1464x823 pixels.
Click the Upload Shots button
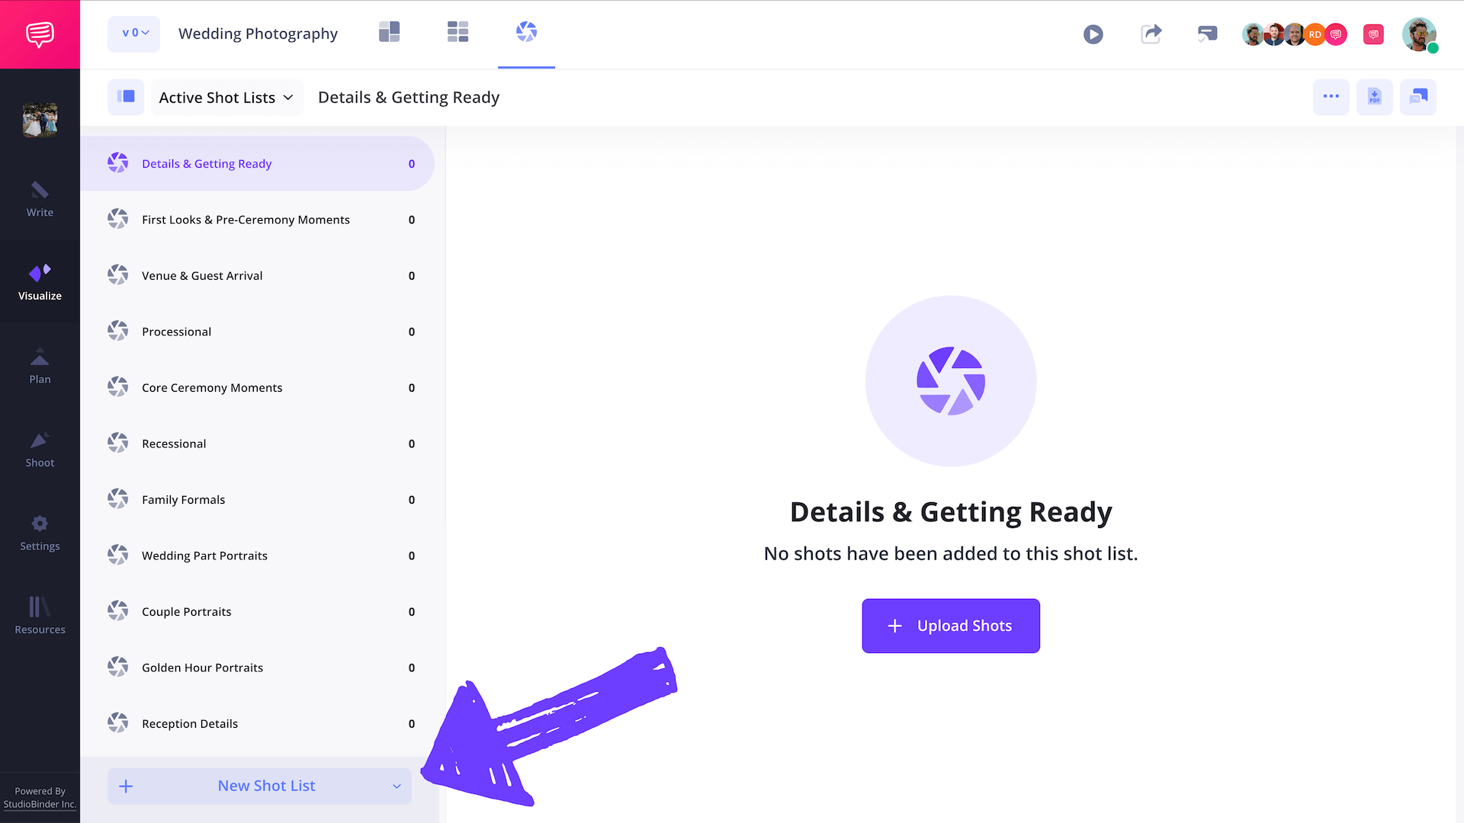pos(950,626)
